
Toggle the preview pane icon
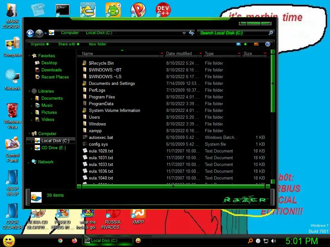coord(256,44)
